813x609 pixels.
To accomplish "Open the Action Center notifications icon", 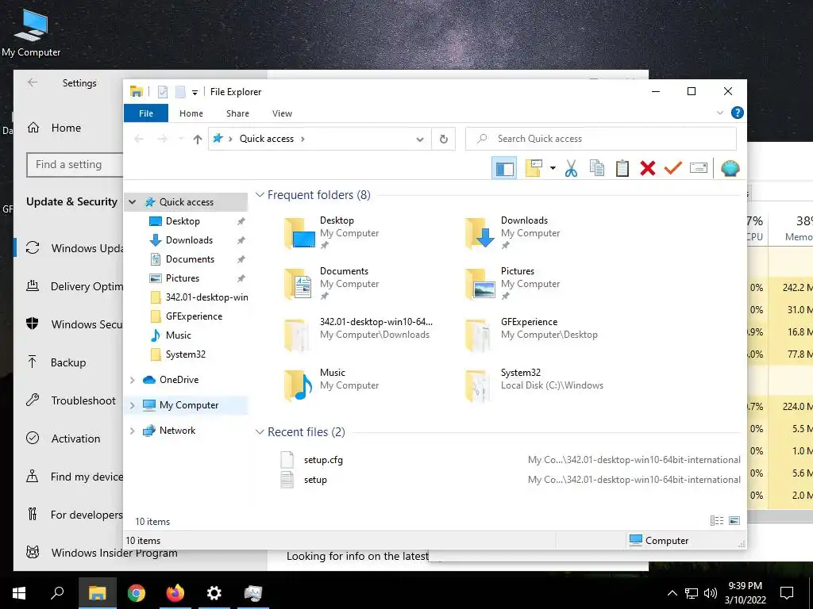I will 787,592.
